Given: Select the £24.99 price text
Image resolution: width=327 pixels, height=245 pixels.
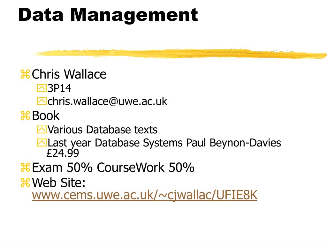Looking at the screenshot, I should [63, 153].
